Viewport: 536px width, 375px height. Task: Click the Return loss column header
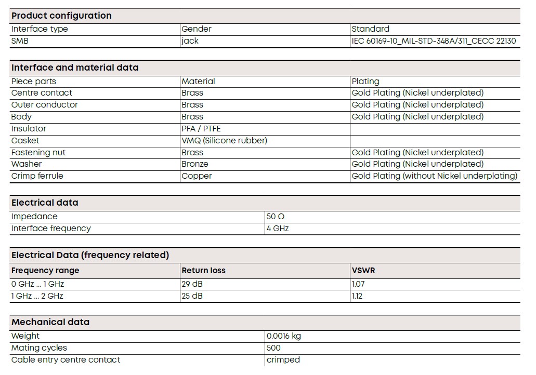pyautogui.click(x=203, y=271)
